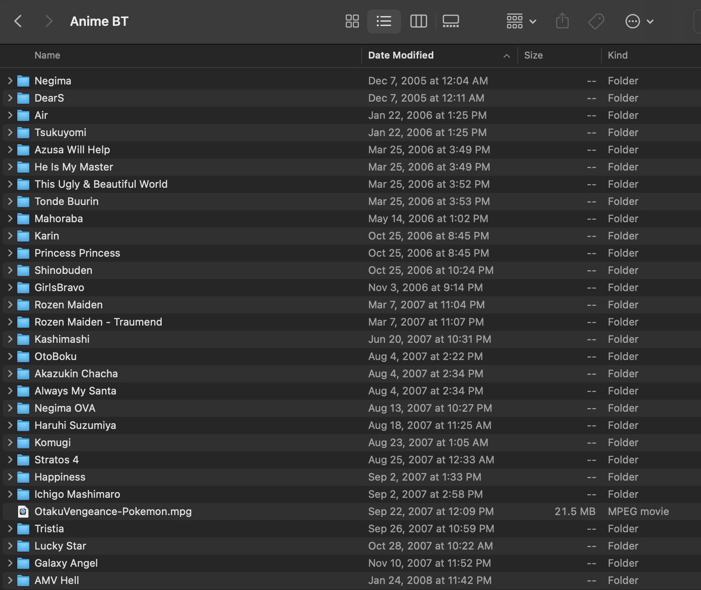Expand the Tsukuyomi folder
The image size is (701, 590).
(10, 132)
